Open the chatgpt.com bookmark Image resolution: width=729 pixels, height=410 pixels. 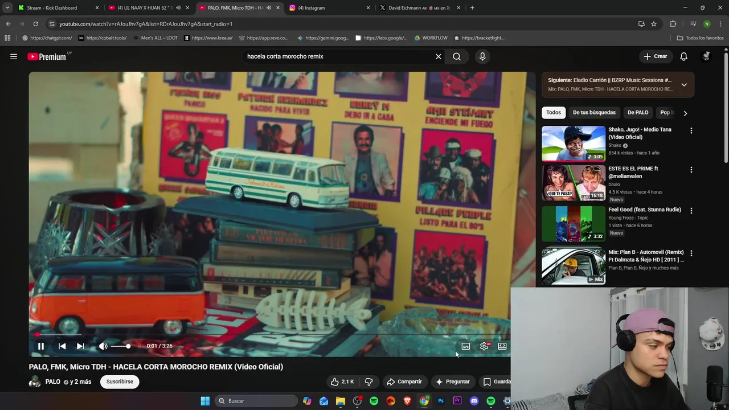pyautogui.click(x=47, y=38)
